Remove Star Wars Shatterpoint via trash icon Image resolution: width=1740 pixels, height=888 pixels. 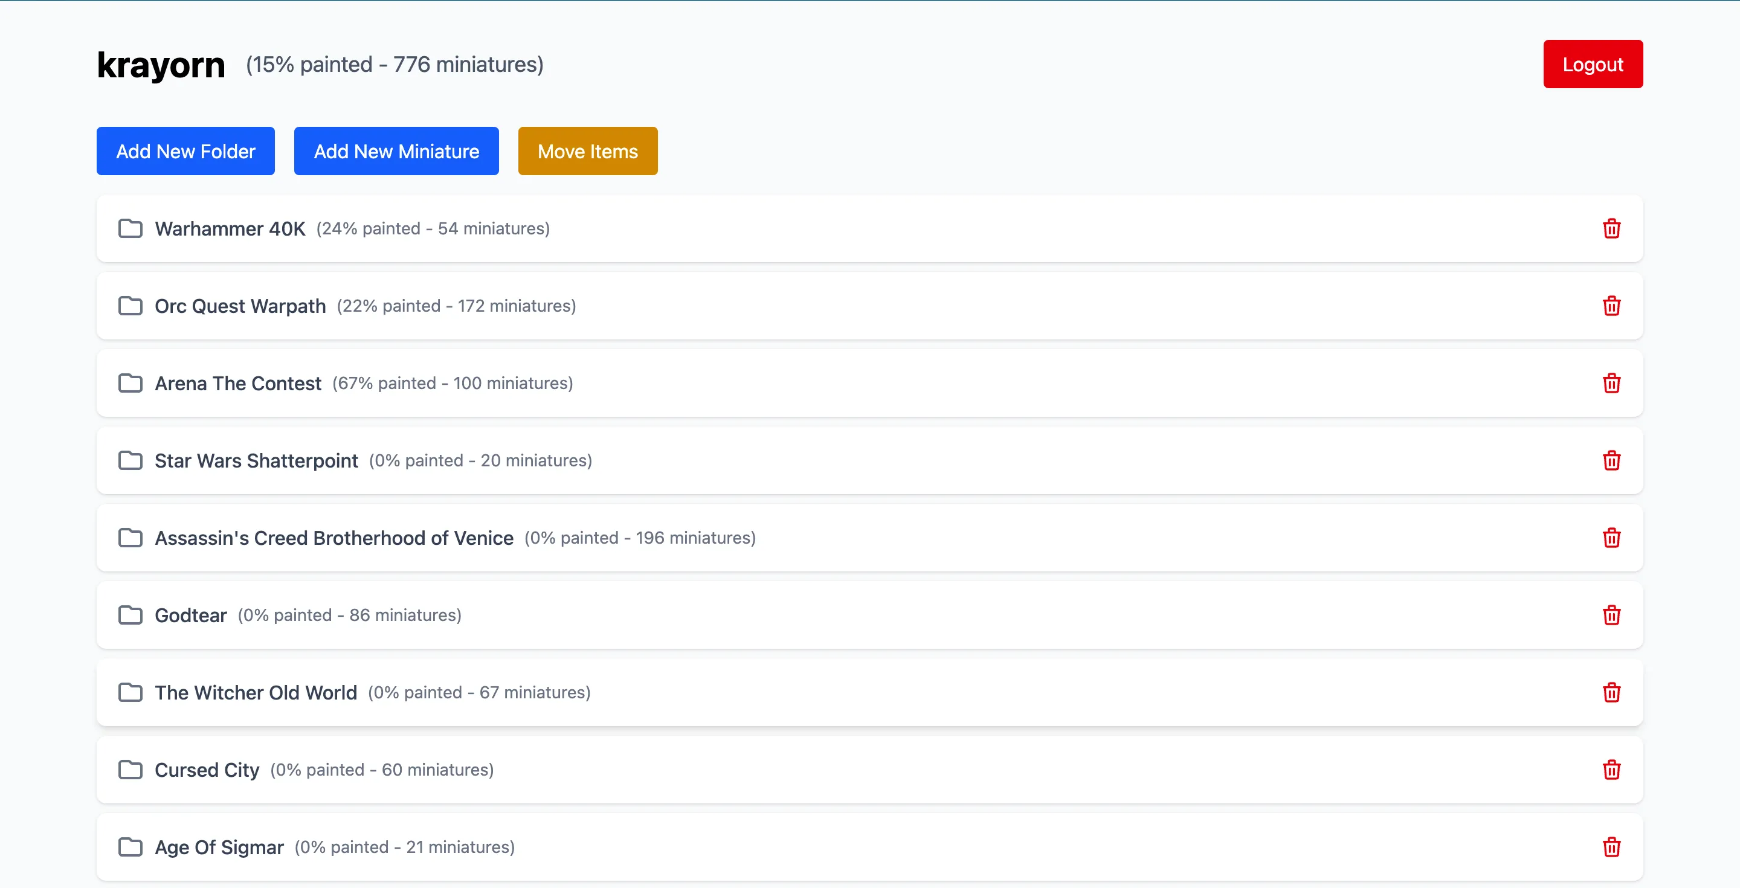1611,460
